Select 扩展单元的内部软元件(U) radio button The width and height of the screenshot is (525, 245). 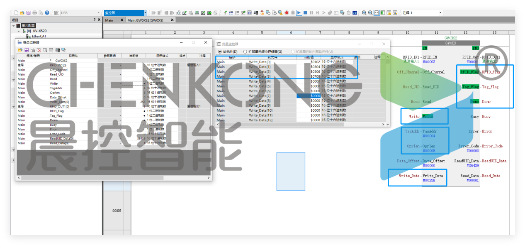294,51
